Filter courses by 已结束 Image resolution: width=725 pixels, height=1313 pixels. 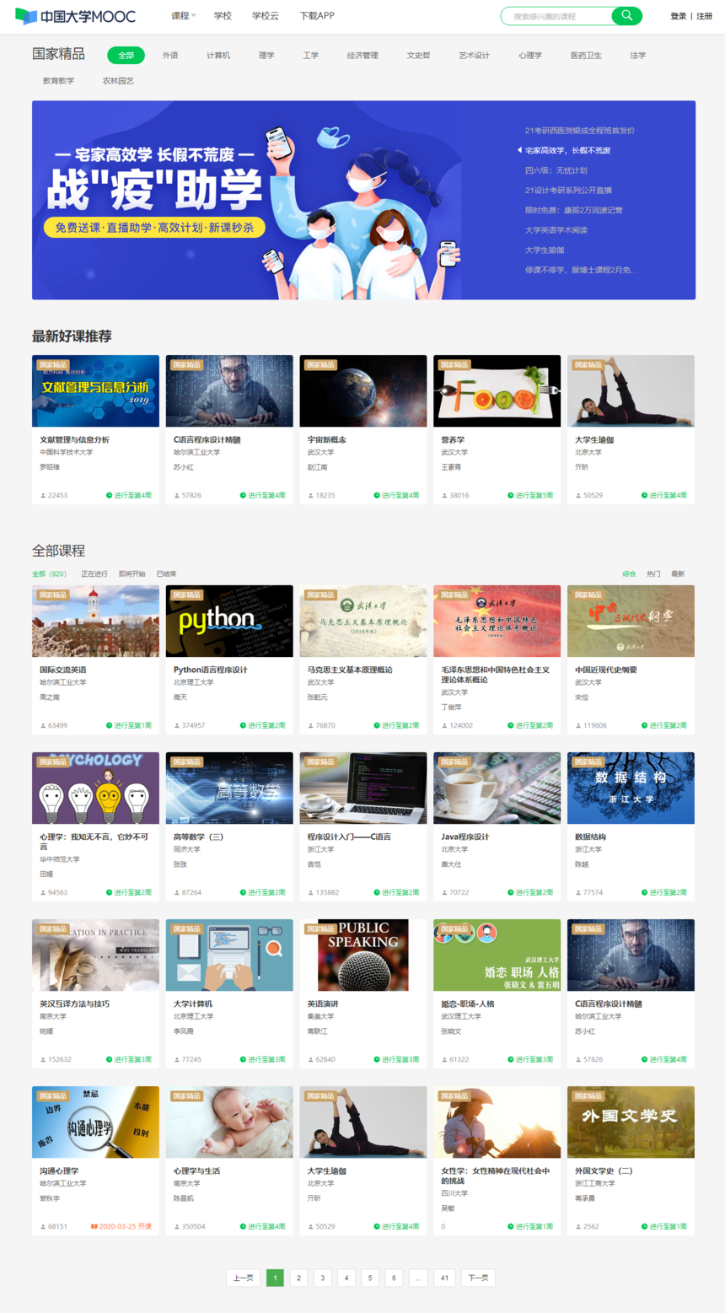tap(166, 573)
